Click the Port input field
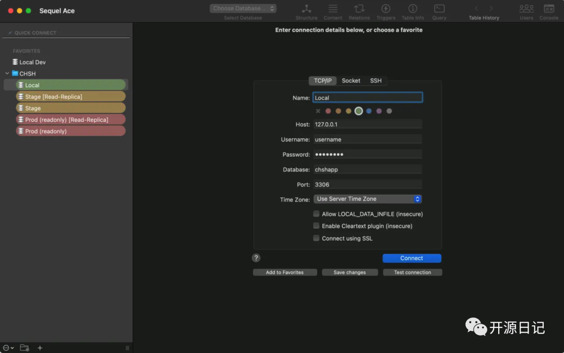 coord(367,185)
